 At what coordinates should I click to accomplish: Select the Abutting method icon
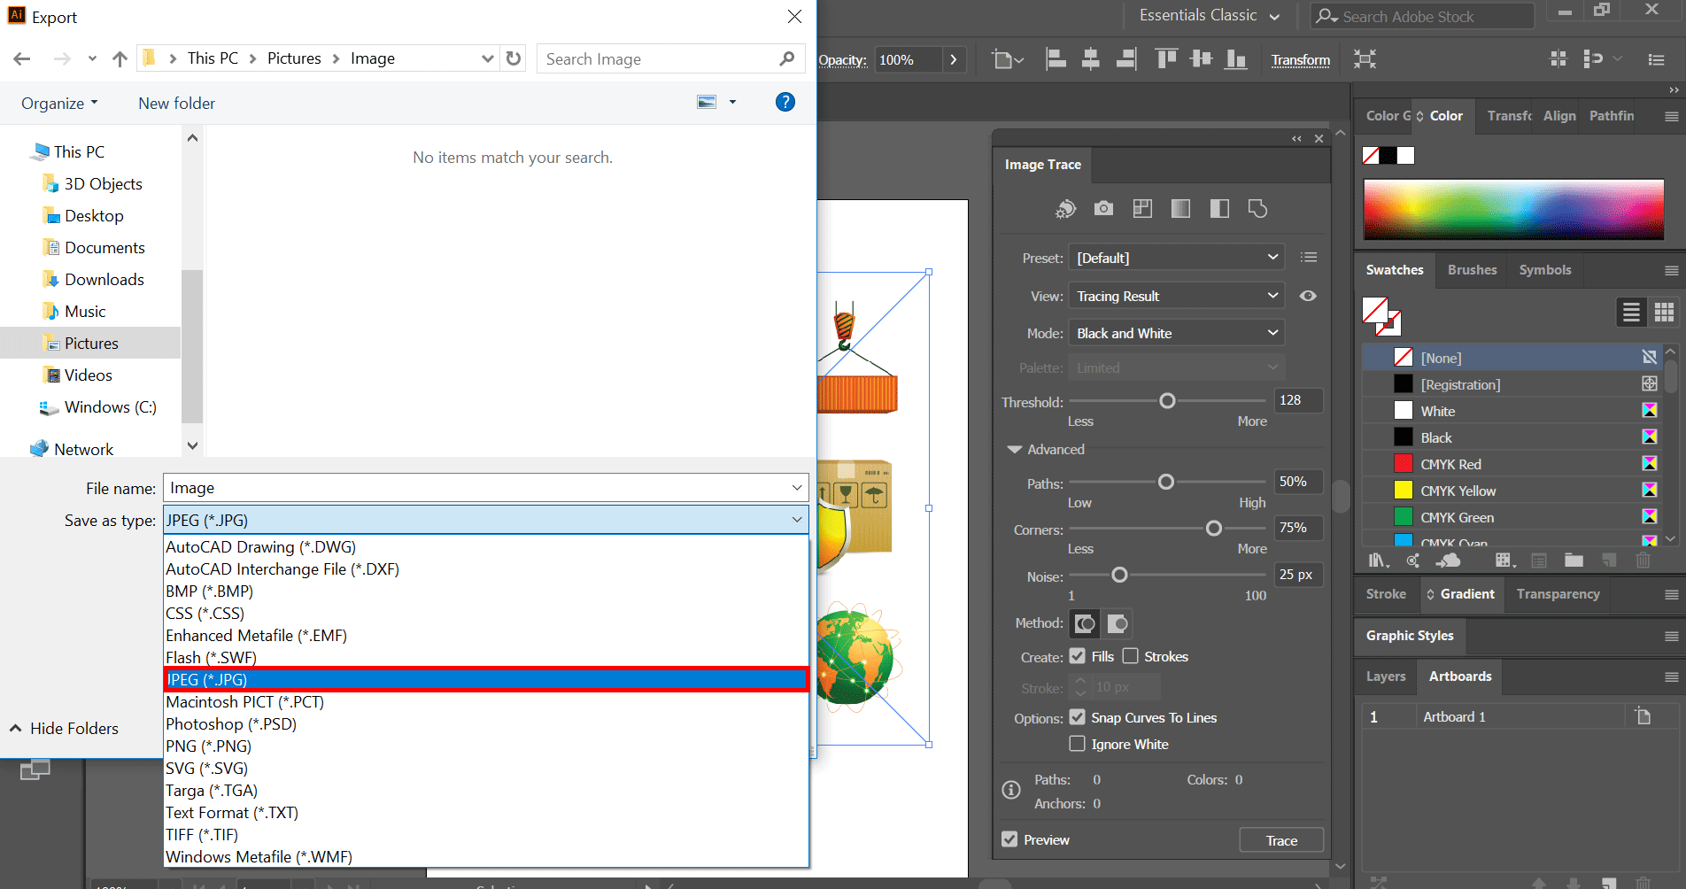pos(1085,623)
